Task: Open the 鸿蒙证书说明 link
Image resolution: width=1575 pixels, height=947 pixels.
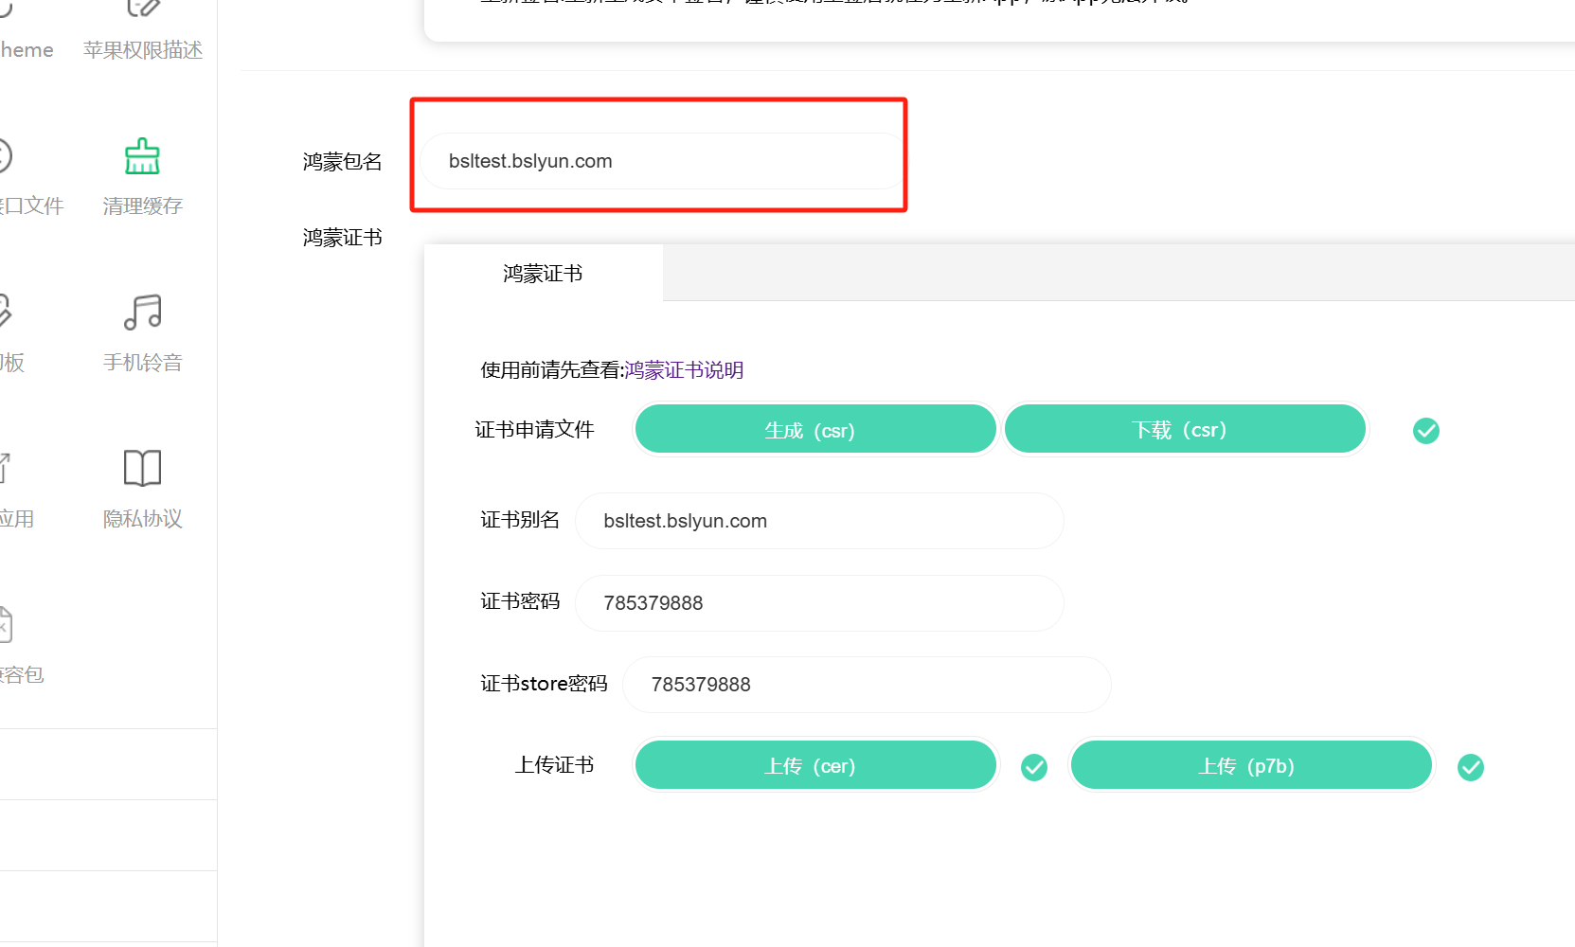Action: (684, 370)
